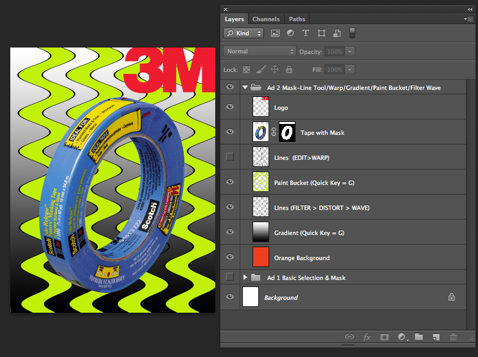Filter for type layers icon
Screen dimensions: 478x357
305,33
